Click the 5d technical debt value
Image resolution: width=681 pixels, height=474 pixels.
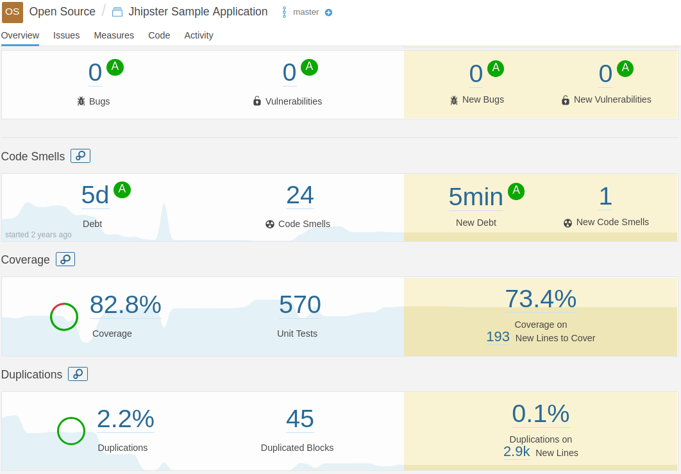(95, 196)
